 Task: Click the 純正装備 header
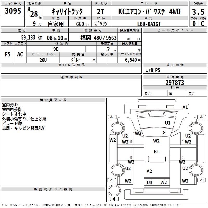(175, 65)
